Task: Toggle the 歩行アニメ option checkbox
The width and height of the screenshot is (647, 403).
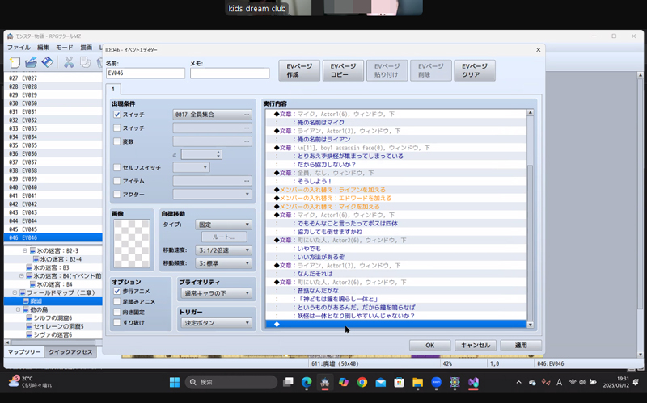Action: coord(117,291)
